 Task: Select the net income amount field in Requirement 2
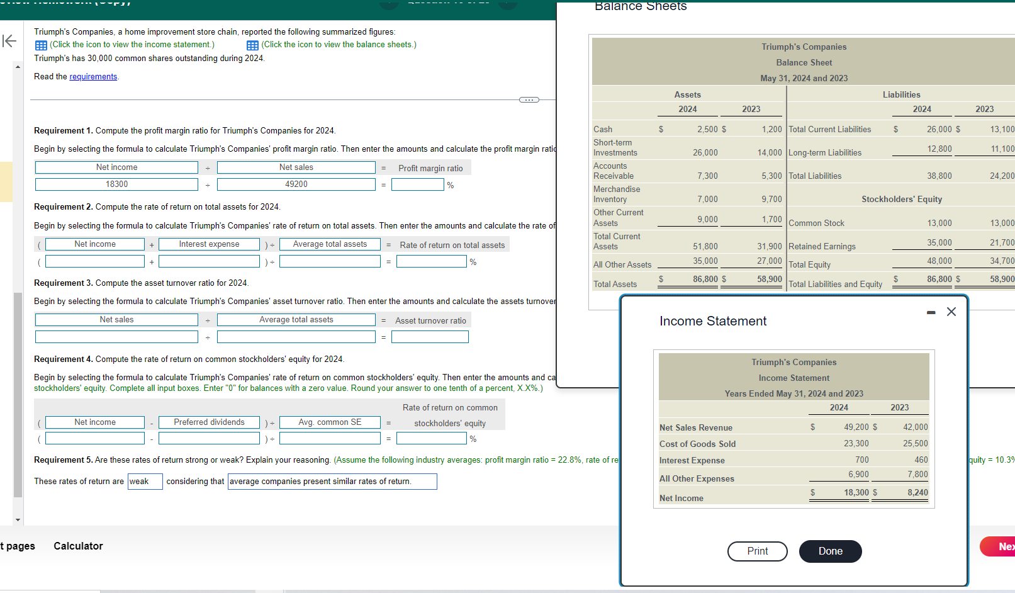[x=95, y=261]
